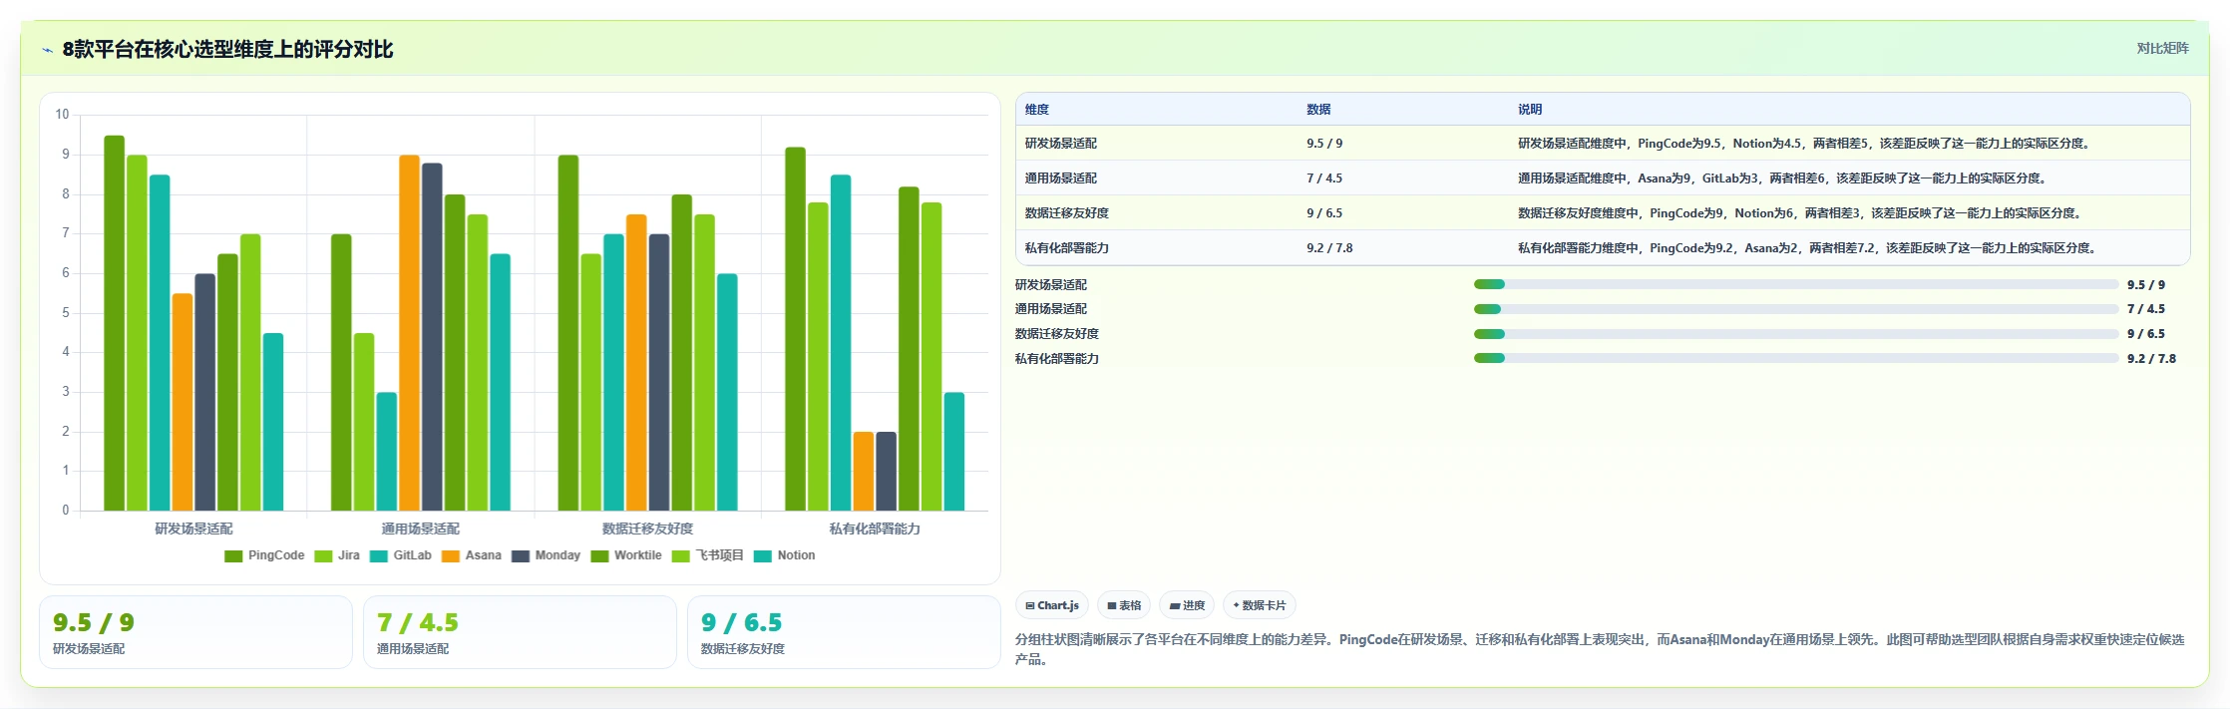Click the 数据迁移友好度 x-axis label
Viewport: 2230px width, 709px height.
tap(647, 529)
